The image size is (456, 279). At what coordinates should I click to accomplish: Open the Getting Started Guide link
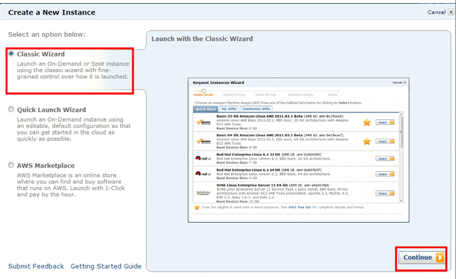point(106,266)
